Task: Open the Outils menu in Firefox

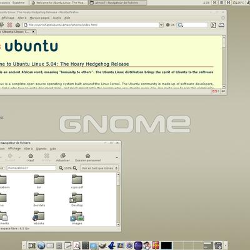Action: pos(57,18)
